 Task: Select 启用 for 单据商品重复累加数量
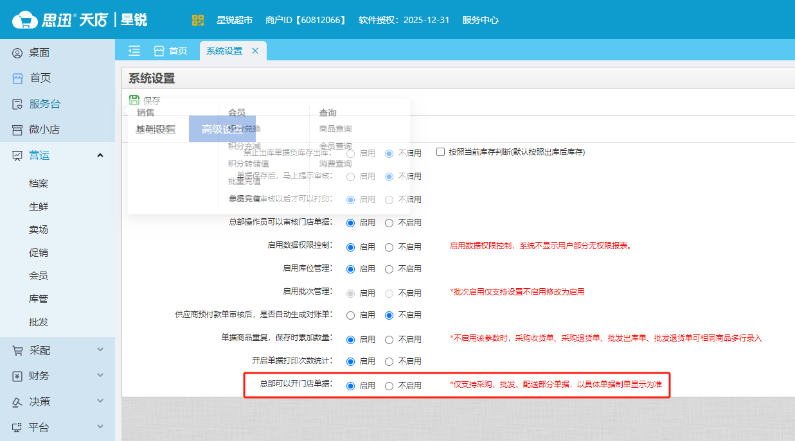coord(350,339)
